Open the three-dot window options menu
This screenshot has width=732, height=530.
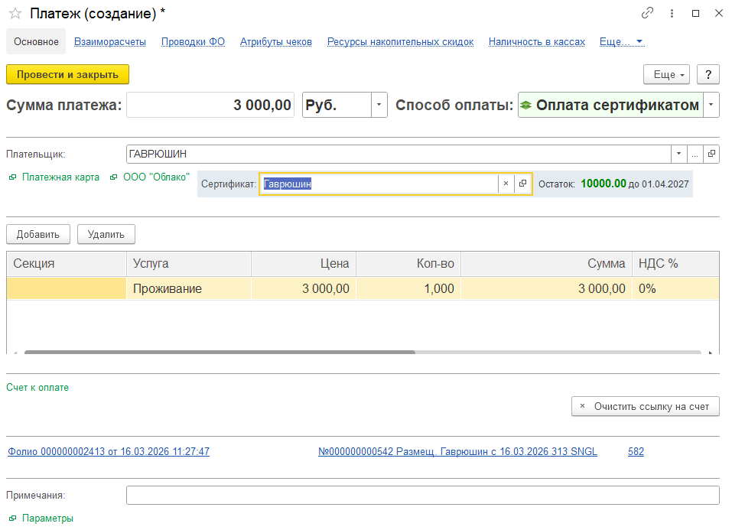coord(671,13)
